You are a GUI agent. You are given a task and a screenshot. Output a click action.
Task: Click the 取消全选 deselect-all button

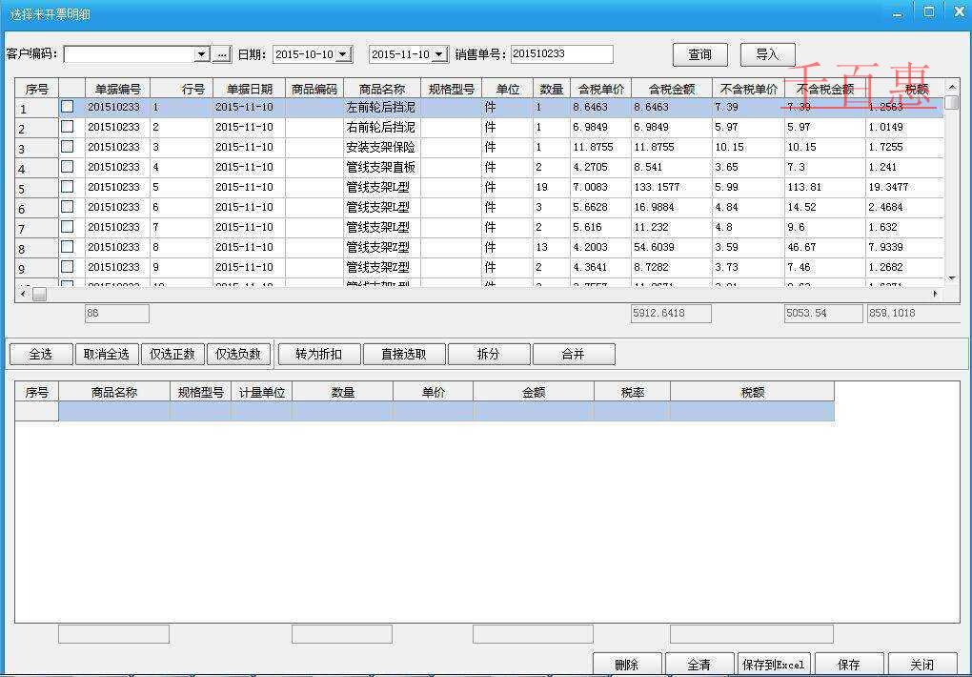coord(107,353)
